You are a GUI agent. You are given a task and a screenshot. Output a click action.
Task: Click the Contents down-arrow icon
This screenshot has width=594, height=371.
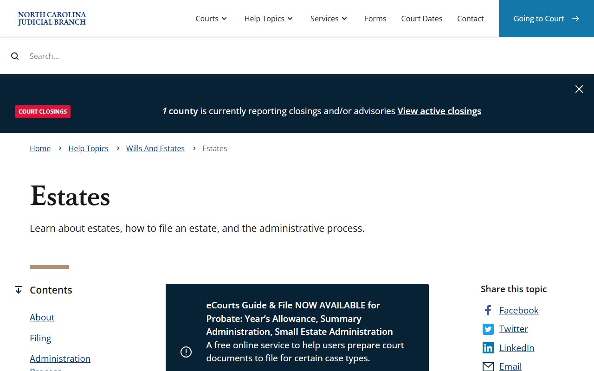[19, 290]
